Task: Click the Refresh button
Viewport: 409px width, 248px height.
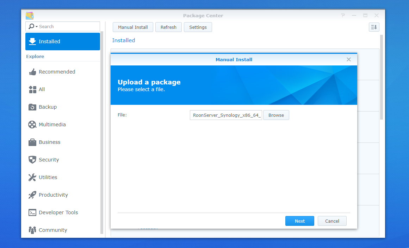Action: click(168, 27)
